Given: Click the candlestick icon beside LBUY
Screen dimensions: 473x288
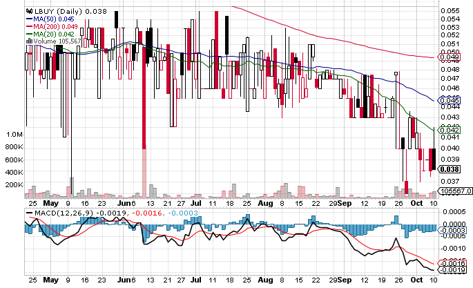Looking at the screenshot, I should (x=29, y=12).
